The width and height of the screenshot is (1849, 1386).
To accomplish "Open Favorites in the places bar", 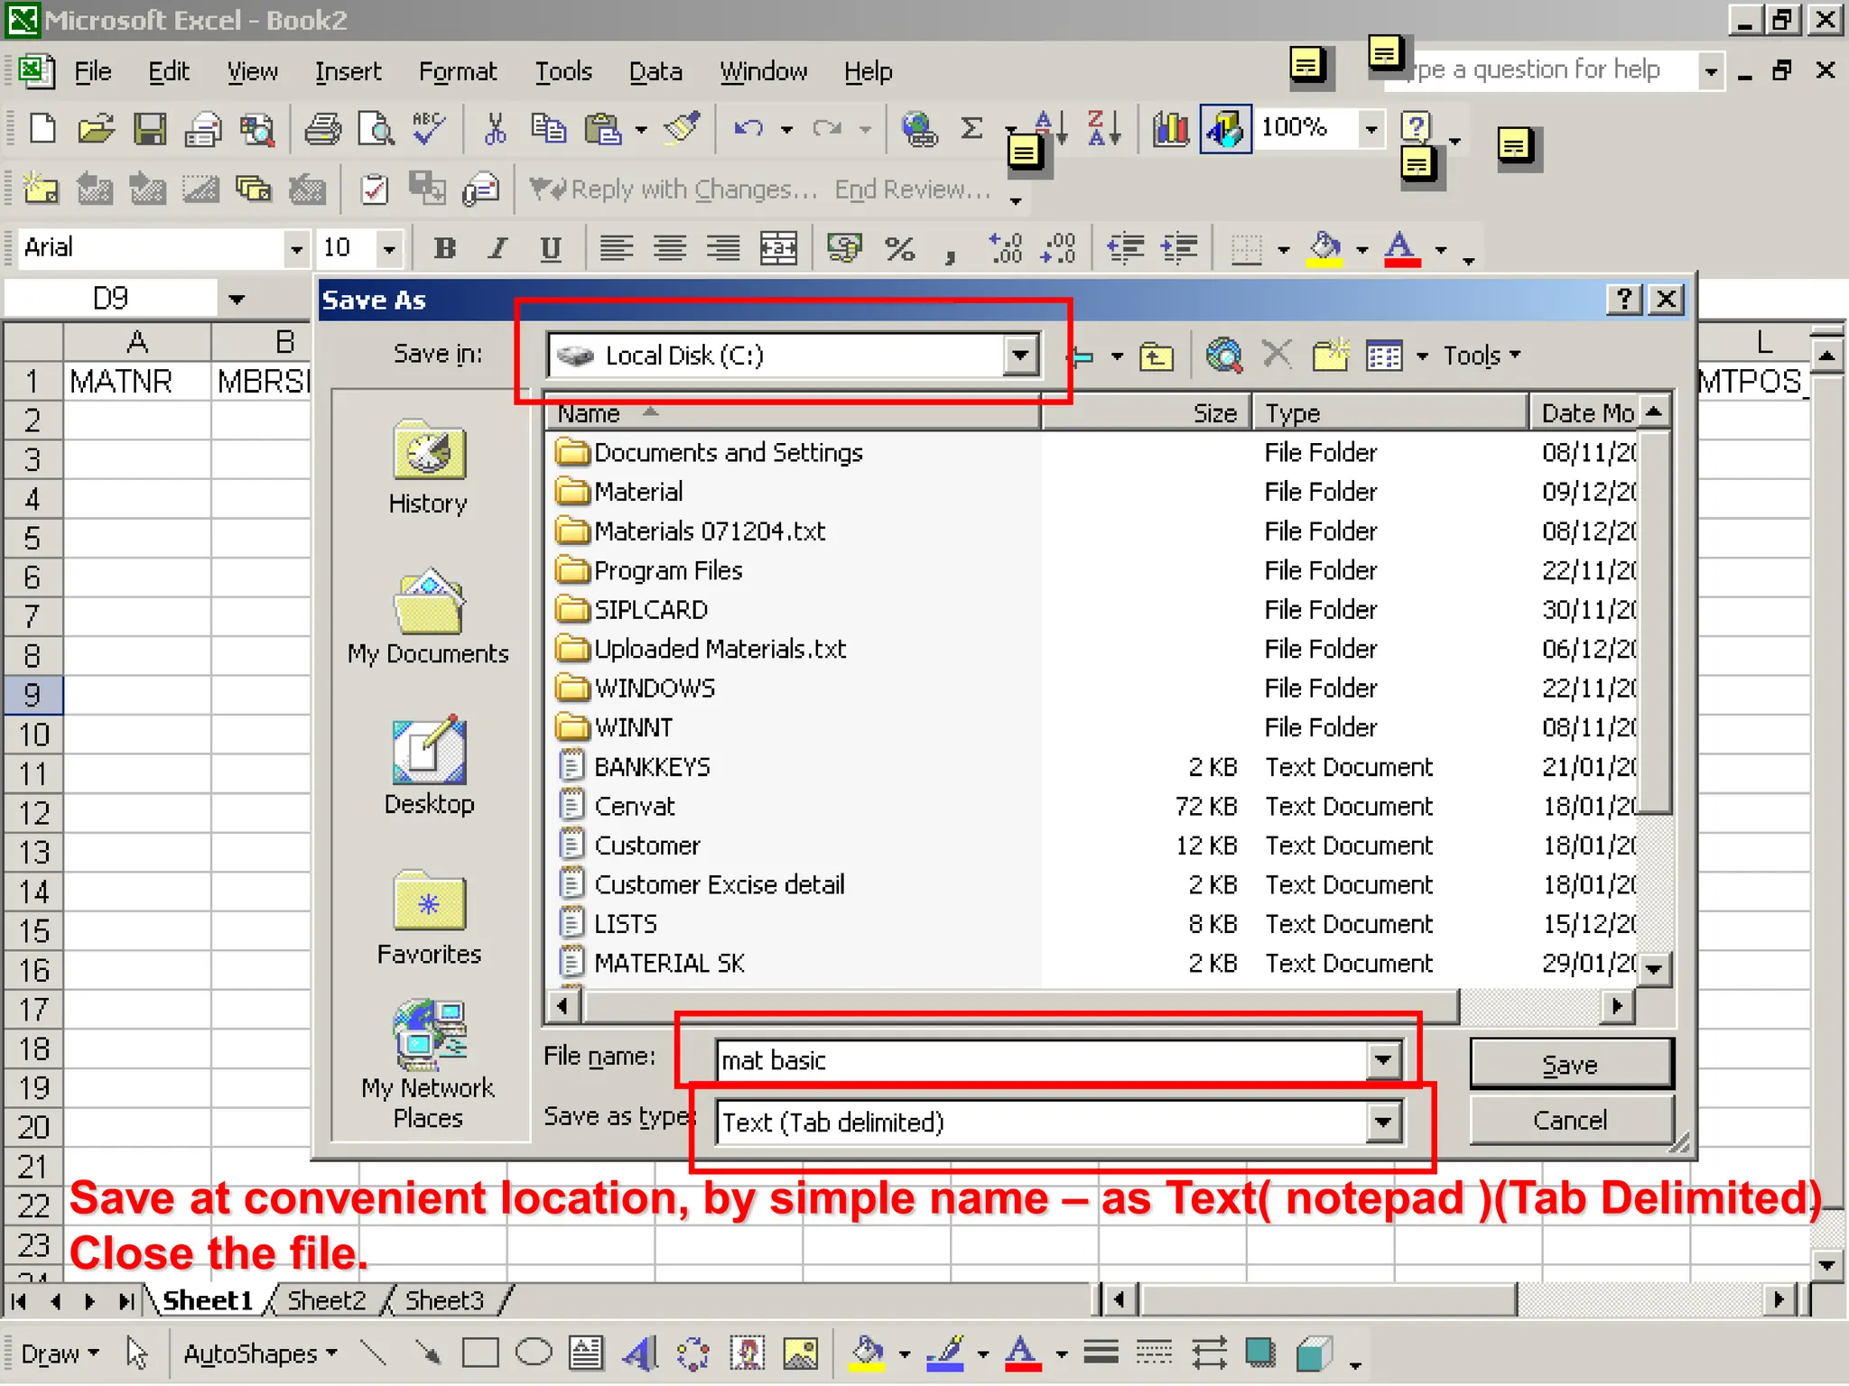I will (x=429, y=917).
